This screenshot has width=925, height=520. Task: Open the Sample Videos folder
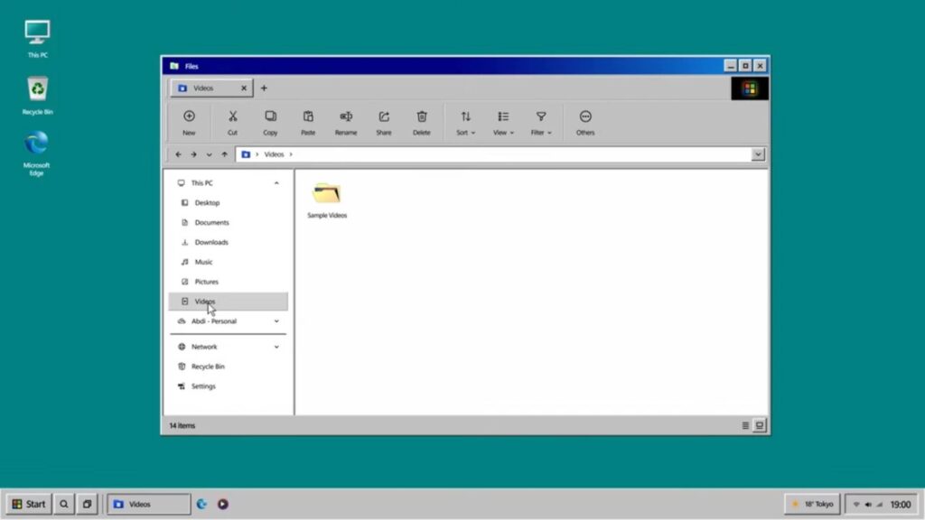326,197
